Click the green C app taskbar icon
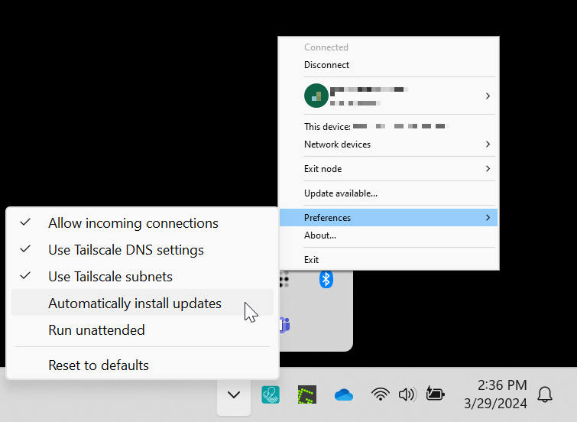Image resolution: width=577 pixels, height=422 pixels. pyautogui.click(x=307, y=394)
